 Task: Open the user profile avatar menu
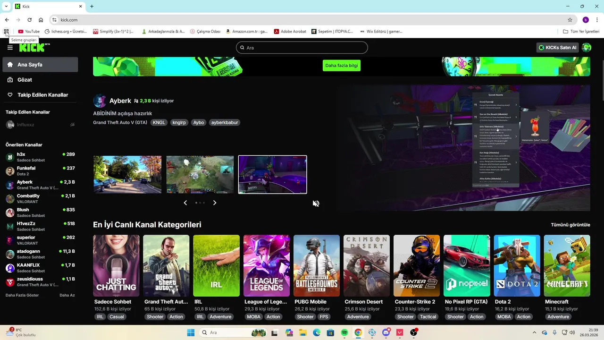pos(587,48)
